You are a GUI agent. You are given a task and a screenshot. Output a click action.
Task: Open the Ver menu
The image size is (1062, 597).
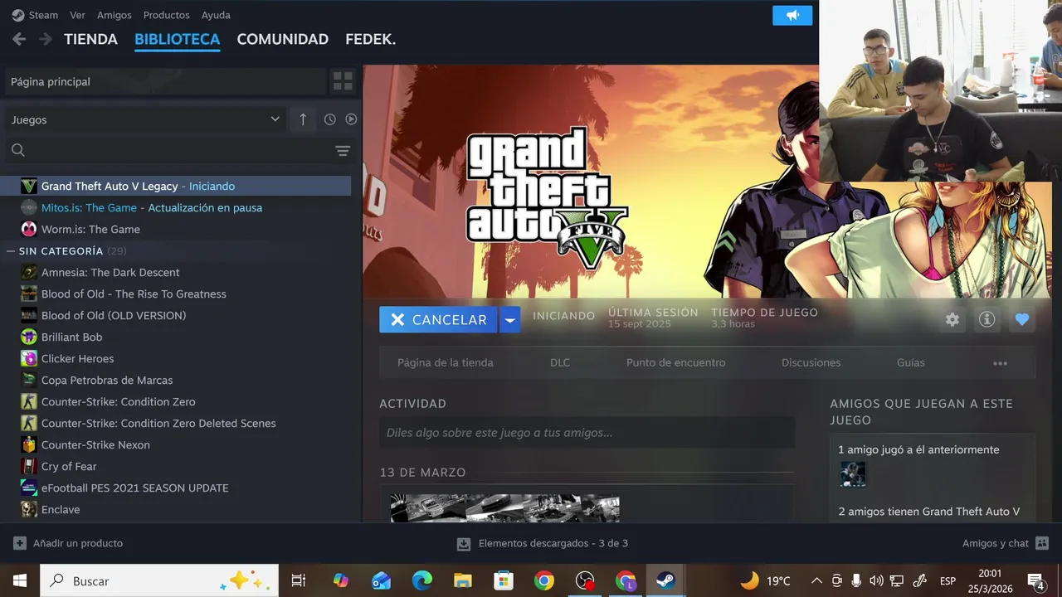coord(77,15)
